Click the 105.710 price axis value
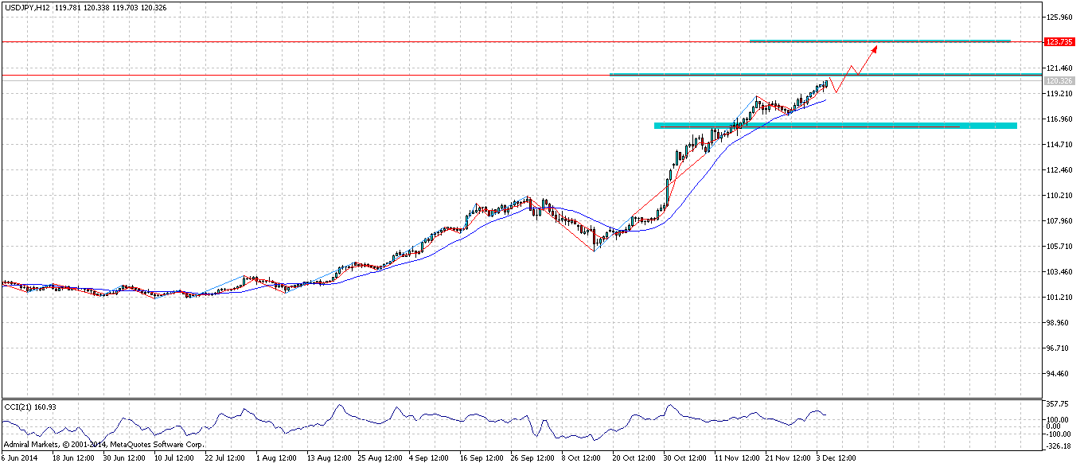The image size is (1084, 467). (1061, 247)
